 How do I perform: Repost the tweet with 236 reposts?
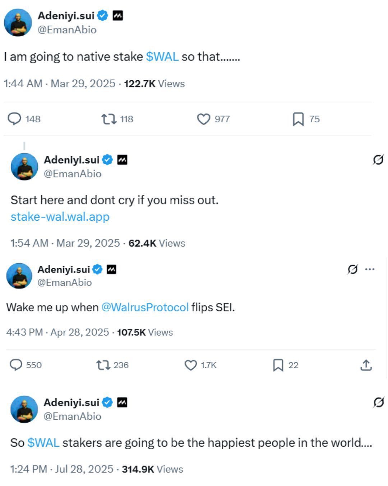coord(103,365)
